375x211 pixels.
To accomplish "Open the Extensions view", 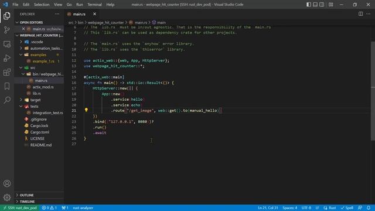I will pyautogui.click(x=7, y=72).
